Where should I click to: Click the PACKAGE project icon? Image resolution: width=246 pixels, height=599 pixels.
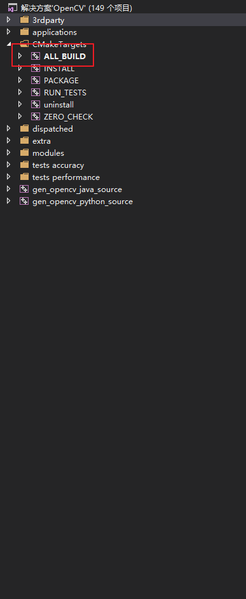[35, 81]
